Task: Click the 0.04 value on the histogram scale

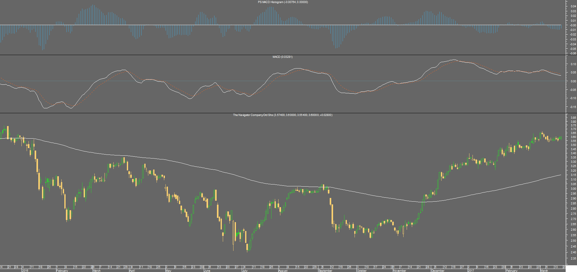Action: pyautogui.click(x=573, y=6)
